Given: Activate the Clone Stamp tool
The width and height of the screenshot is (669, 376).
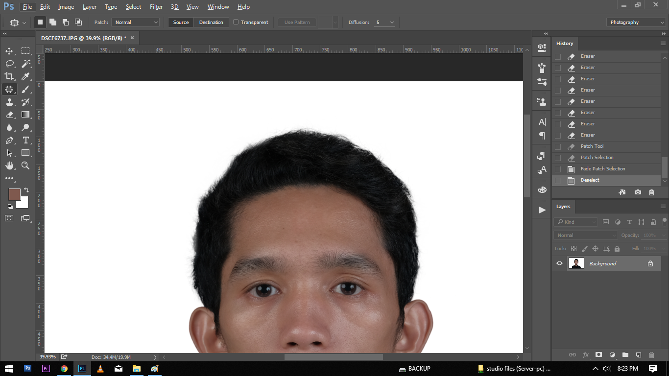Looking at the screenshot, I should pyautogui.click(x=9, y=102).
